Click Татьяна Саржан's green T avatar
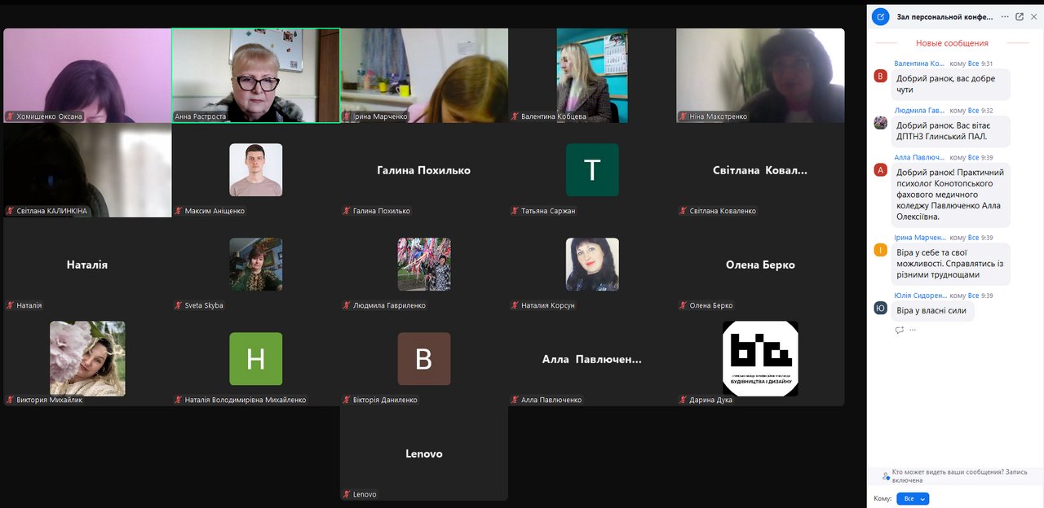Screen dimensions: 1044x508 [592, 170]
